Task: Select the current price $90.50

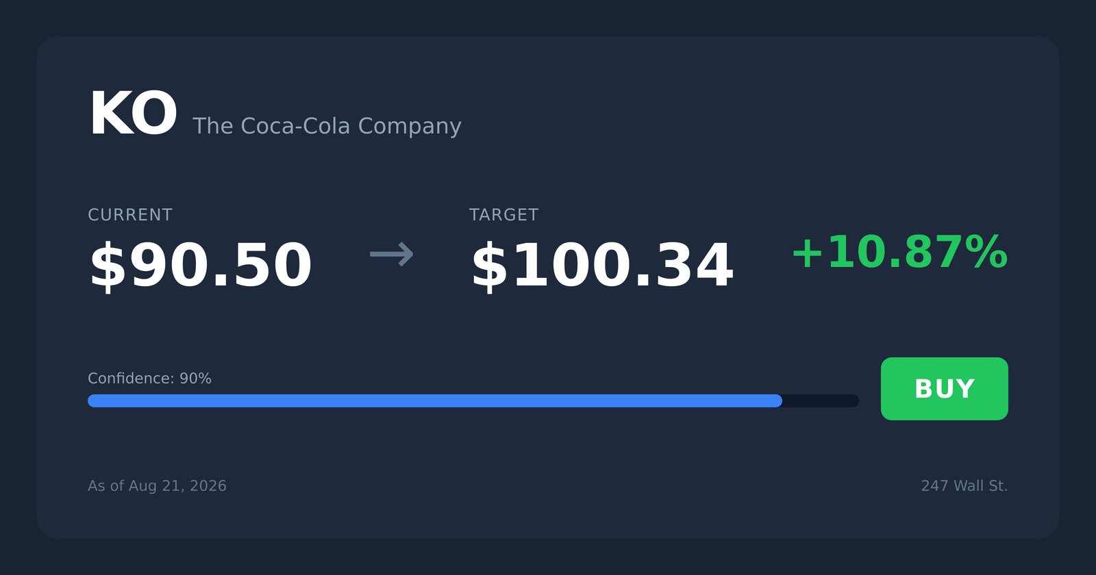Action: pos(201,266)
